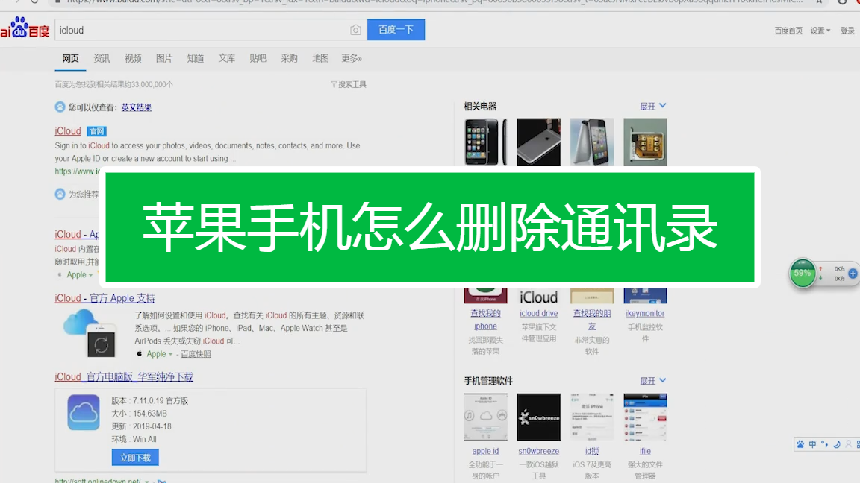Screen dimensions: 860x483
Task: Click the dark gray iPhone back thumbnail
Action: 538,142
